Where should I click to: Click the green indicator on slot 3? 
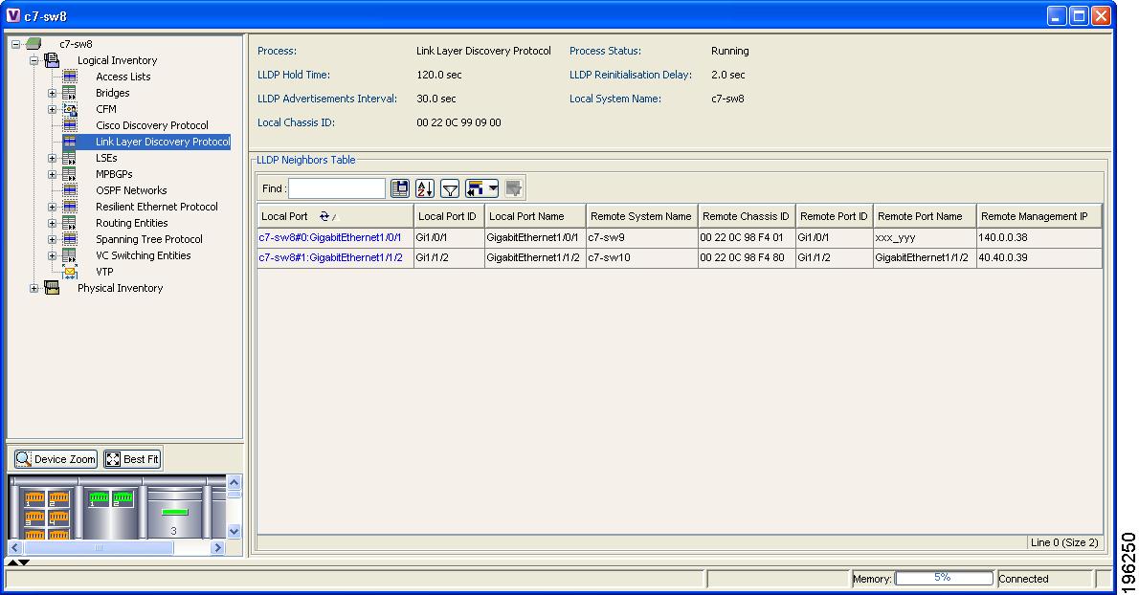(174, 513)
